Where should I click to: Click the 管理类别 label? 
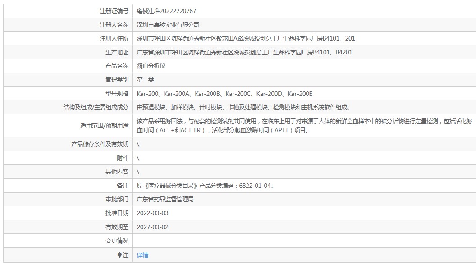[117, 80]
